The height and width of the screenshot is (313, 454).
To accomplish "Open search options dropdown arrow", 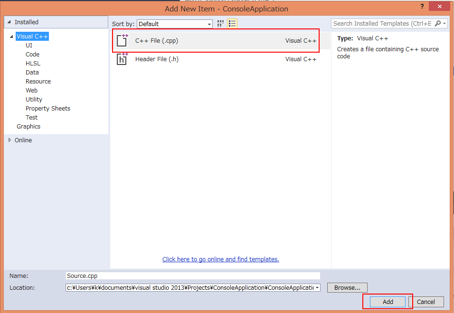I will (x=445, y=23).
